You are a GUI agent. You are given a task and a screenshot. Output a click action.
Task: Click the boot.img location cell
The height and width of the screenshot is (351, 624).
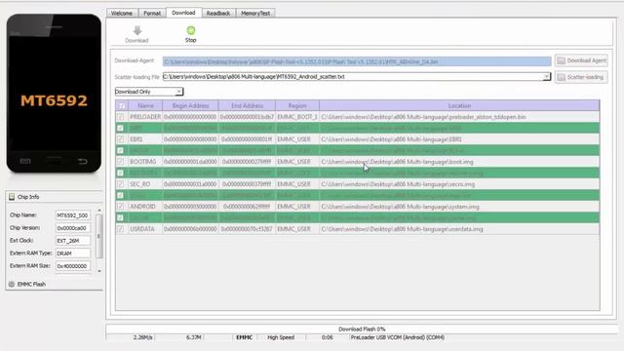point(459,162)
